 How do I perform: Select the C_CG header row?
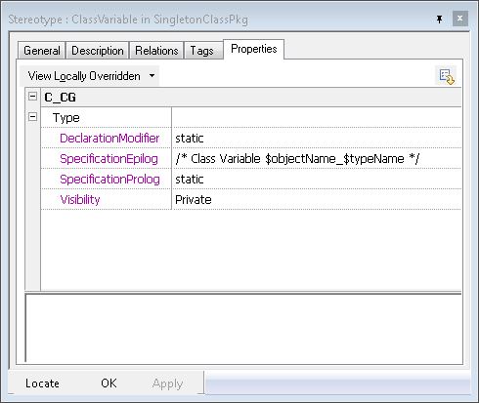(x=251, y=98)
